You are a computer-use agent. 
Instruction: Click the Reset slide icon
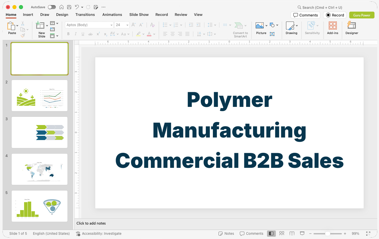click(x=52, y=29)
